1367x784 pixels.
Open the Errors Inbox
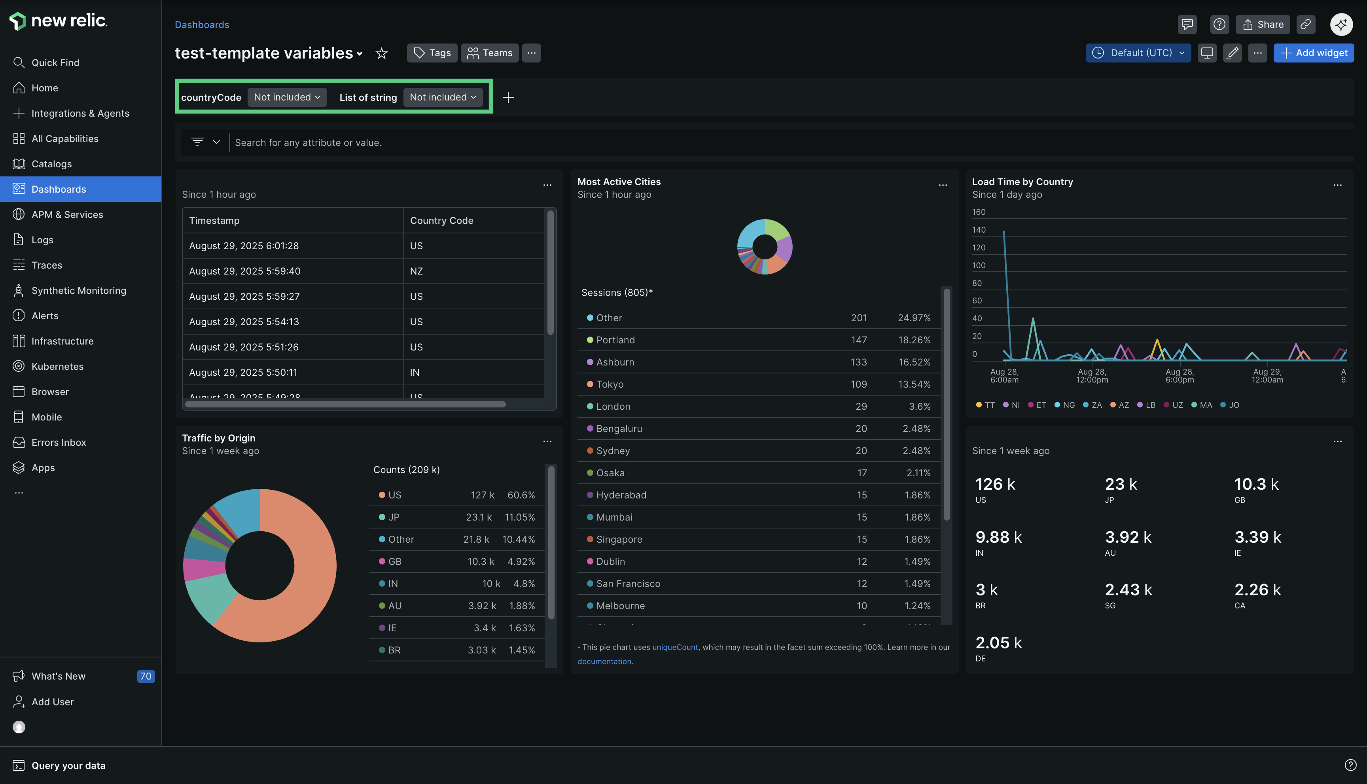(x=59, y=442)
